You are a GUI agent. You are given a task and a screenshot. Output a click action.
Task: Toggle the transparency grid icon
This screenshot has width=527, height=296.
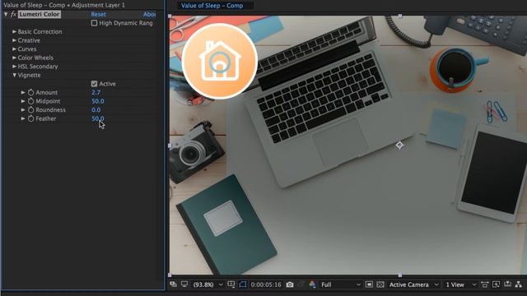380,284
